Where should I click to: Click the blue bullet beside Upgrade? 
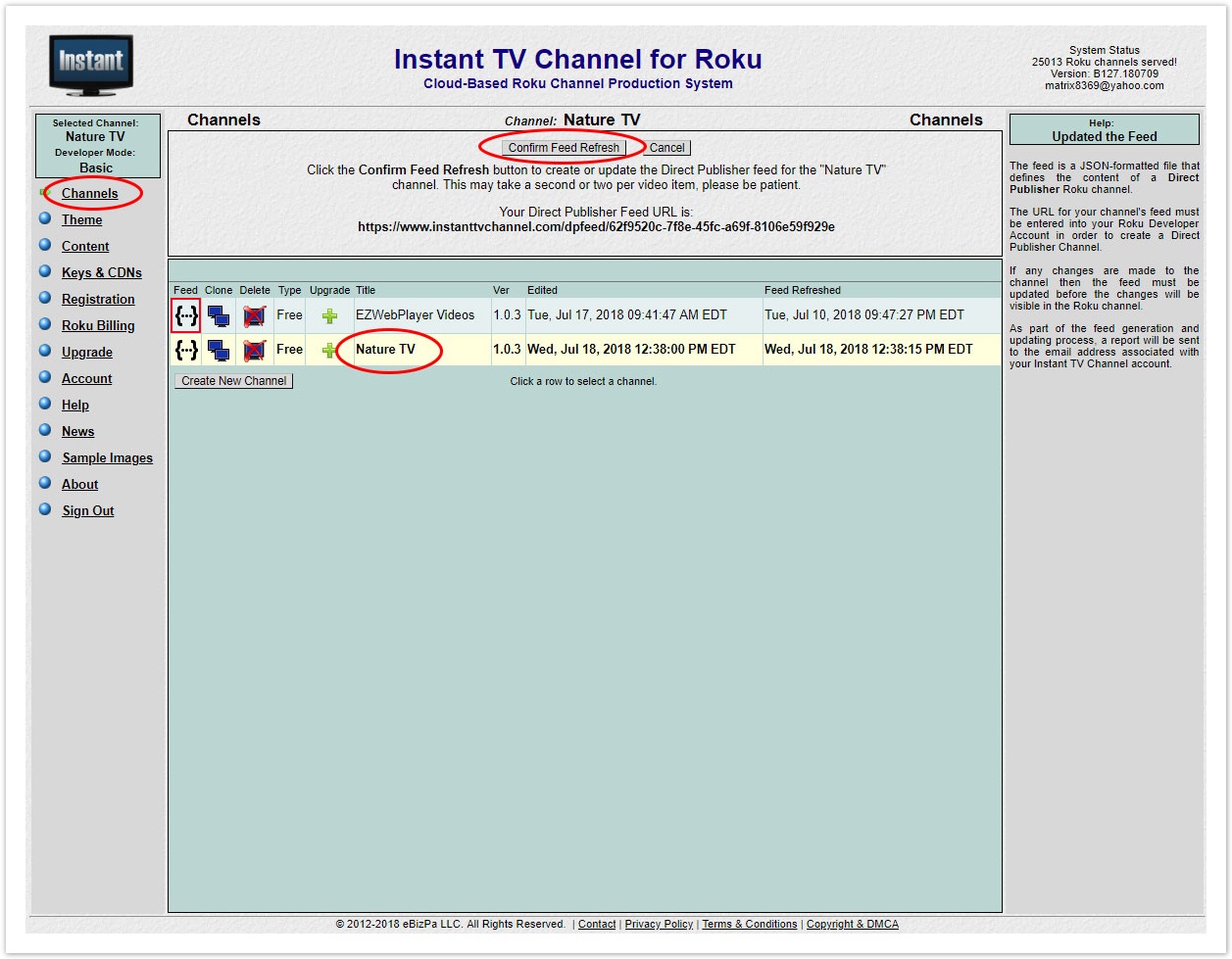pyautogui.click(x=45, y=351)
